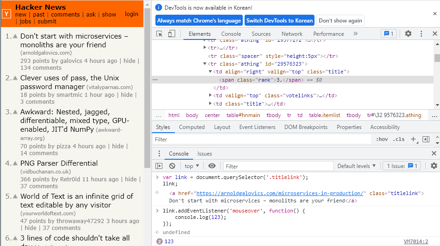Collapse the td align right title node
440x246 pixels.
point(210,72)
